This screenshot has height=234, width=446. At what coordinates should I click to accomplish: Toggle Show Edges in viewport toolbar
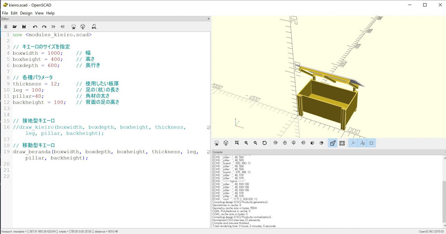coord(371,143)
